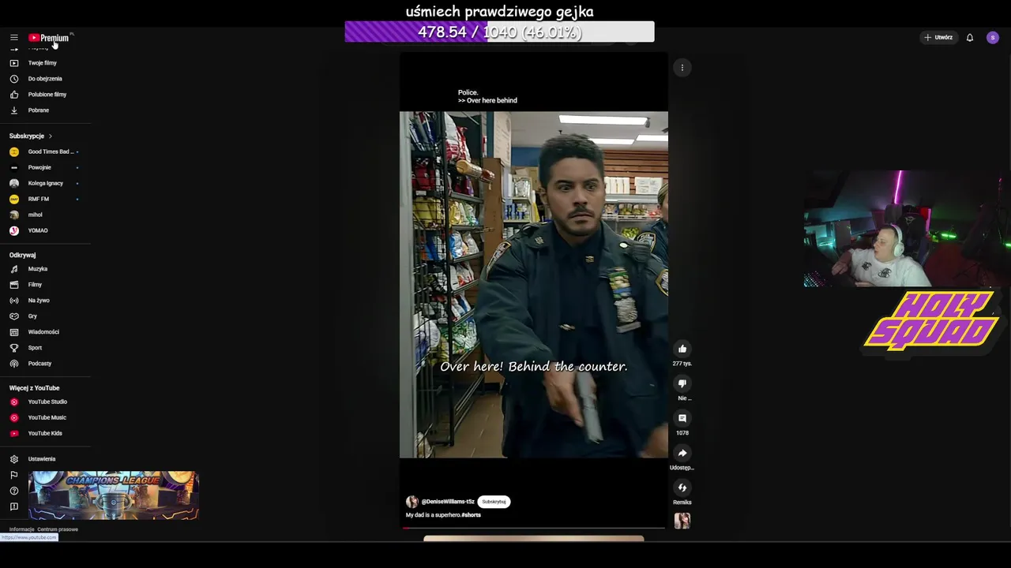Remix the Short via Remiks
Screen dimensions: 1011x568
[x=682, y=488]
